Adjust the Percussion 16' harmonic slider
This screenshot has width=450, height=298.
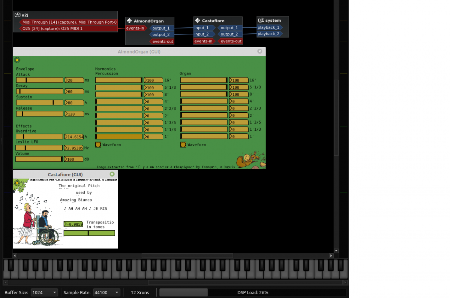coord(119,80)
